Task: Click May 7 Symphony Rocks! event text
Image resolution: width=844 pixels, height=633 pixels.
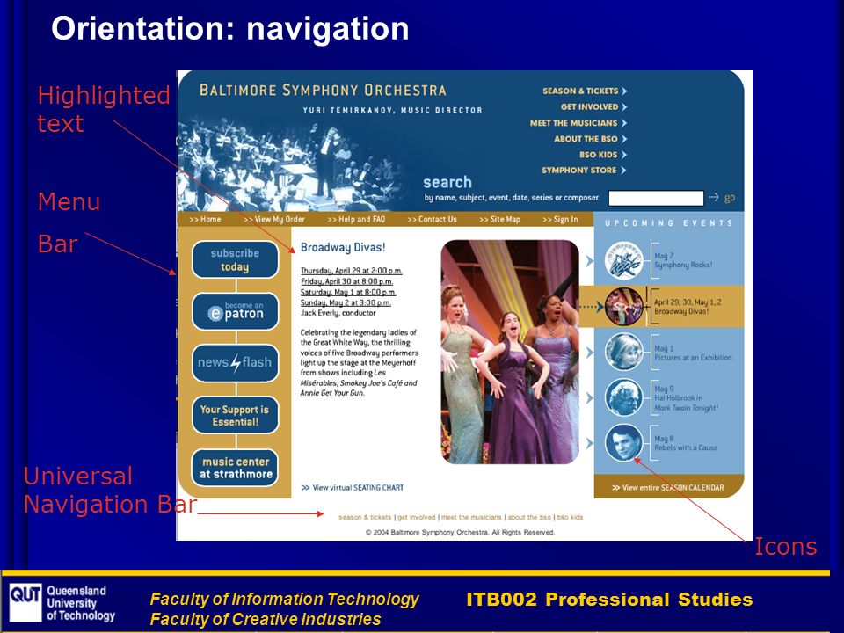Action: (683, 260)
